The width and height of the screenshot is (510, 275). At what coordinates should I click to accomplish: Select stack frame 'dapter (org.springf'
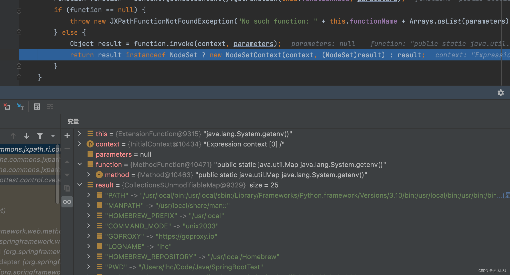tap(30, 262)
